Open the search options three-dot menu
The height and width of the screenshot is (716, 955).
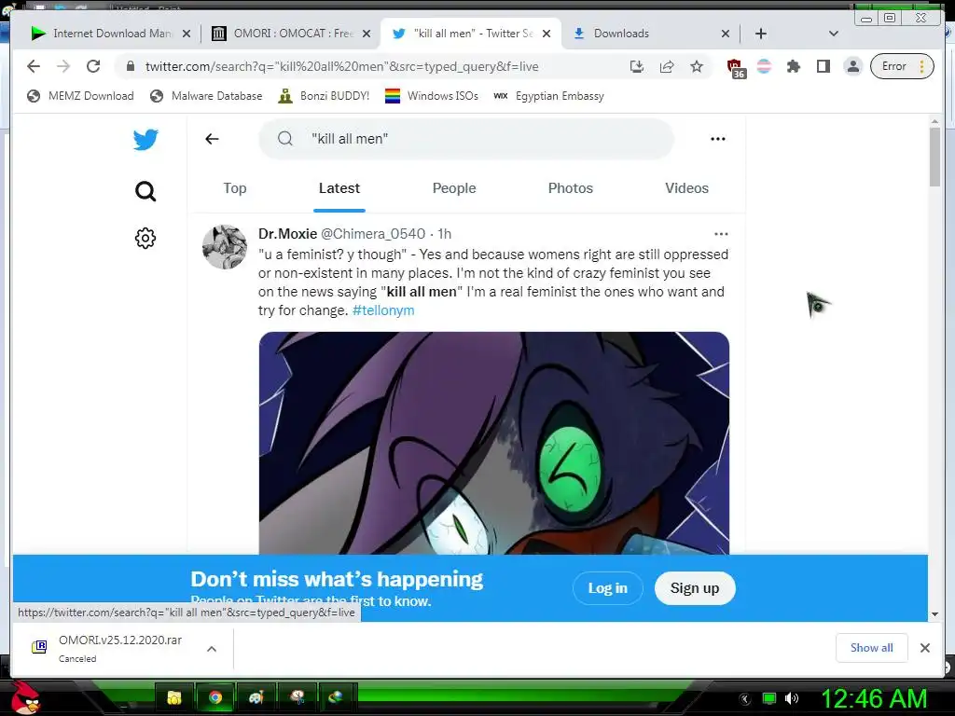[718, 139]
